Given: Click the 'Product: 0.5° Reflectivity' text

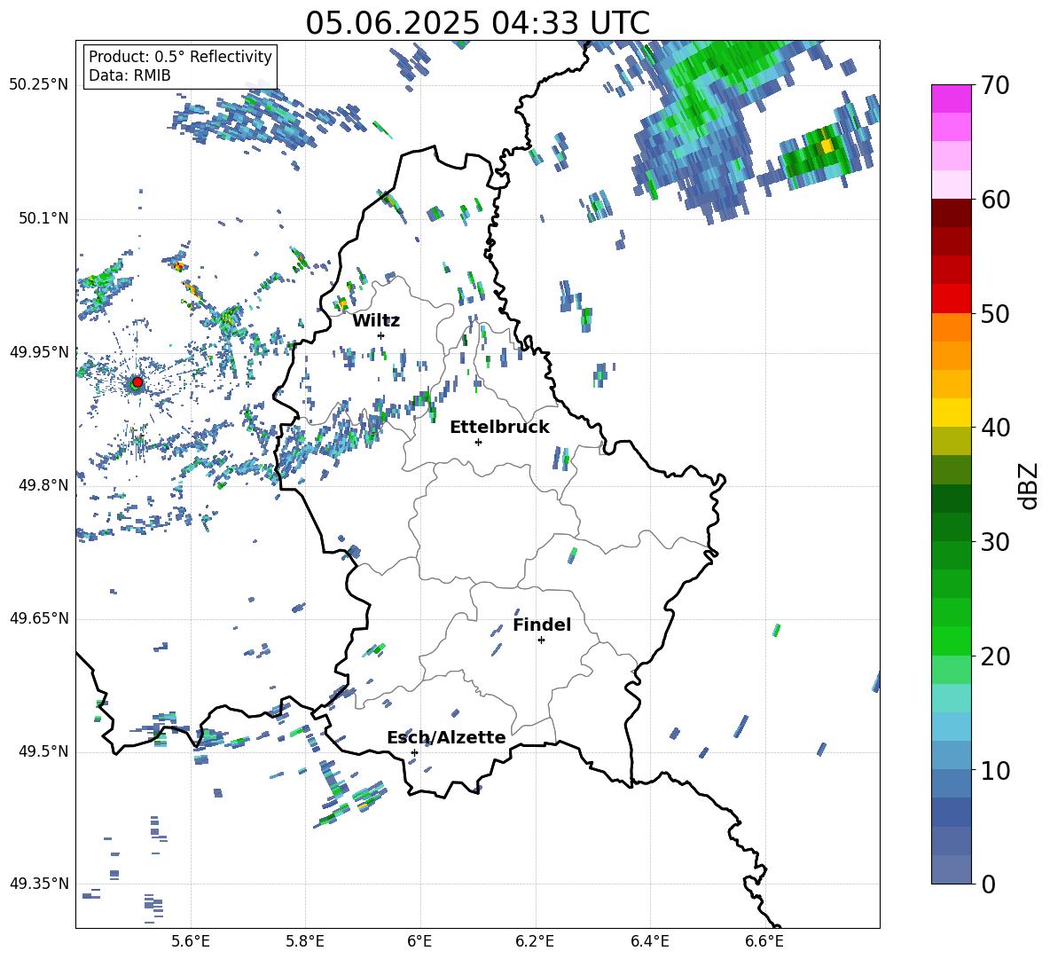Looking at the screenshot, I should [x=180, y=56].
